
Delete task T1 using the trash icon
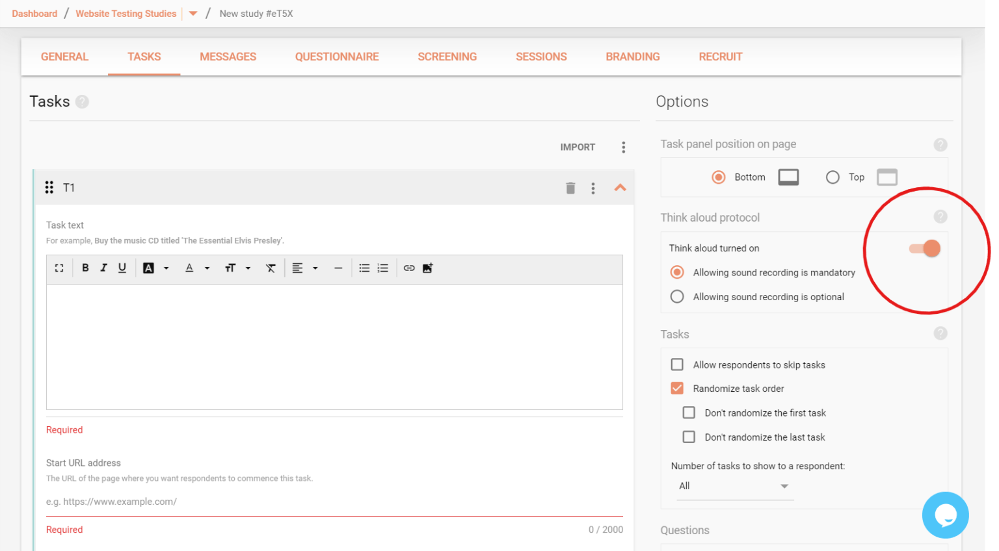[x=570, y=187]
